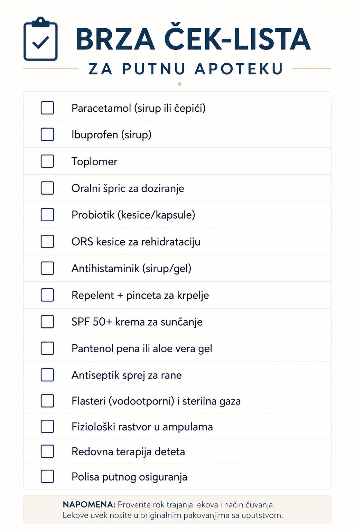
Task: Click the clipboard checkmark icon in header
Action: coord(40,39)
